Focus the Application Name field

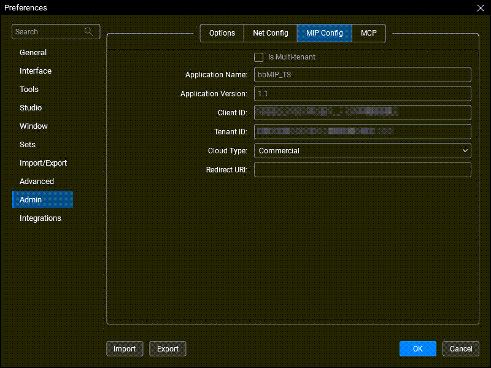click(x=362, y=75)
